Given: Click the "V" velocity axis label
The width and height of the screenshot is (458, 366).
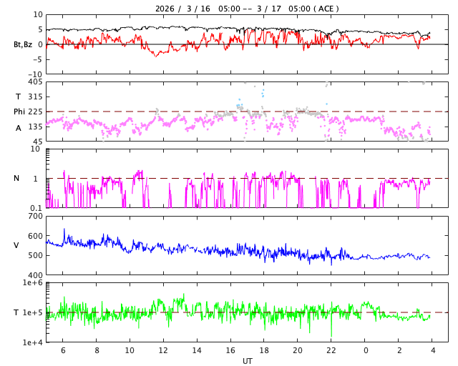Looking at the screenshot, I should [16, 245].
